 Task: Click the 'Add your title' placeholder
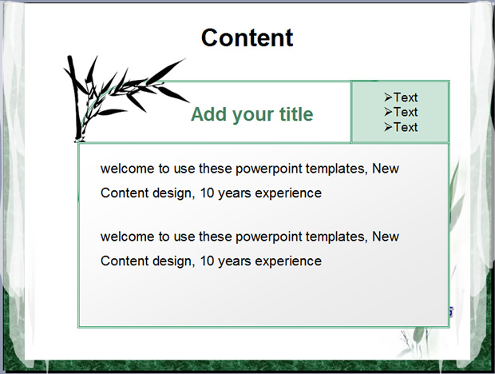coord(252,114)
